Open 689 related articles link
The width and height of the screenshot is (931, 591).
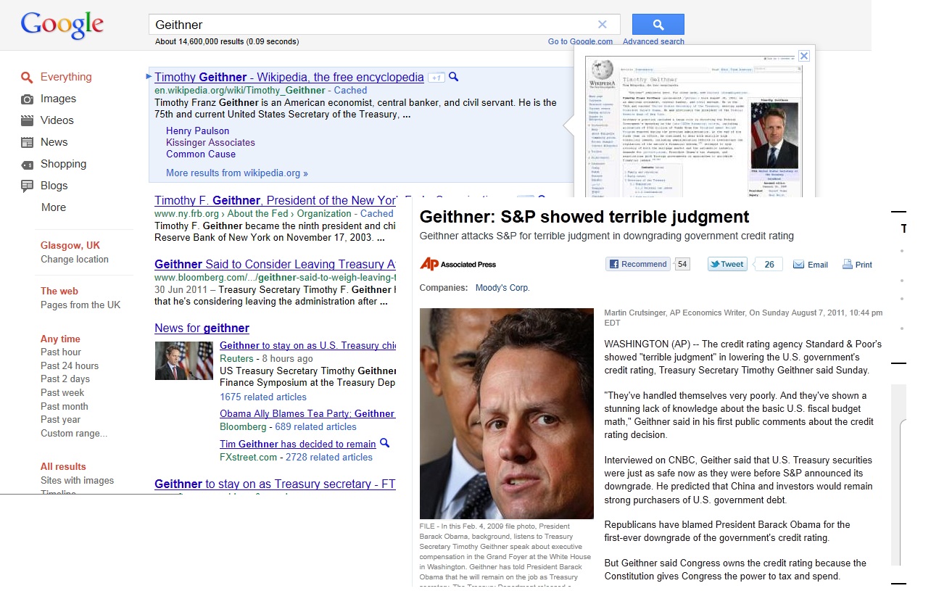(x=315, y=427)
